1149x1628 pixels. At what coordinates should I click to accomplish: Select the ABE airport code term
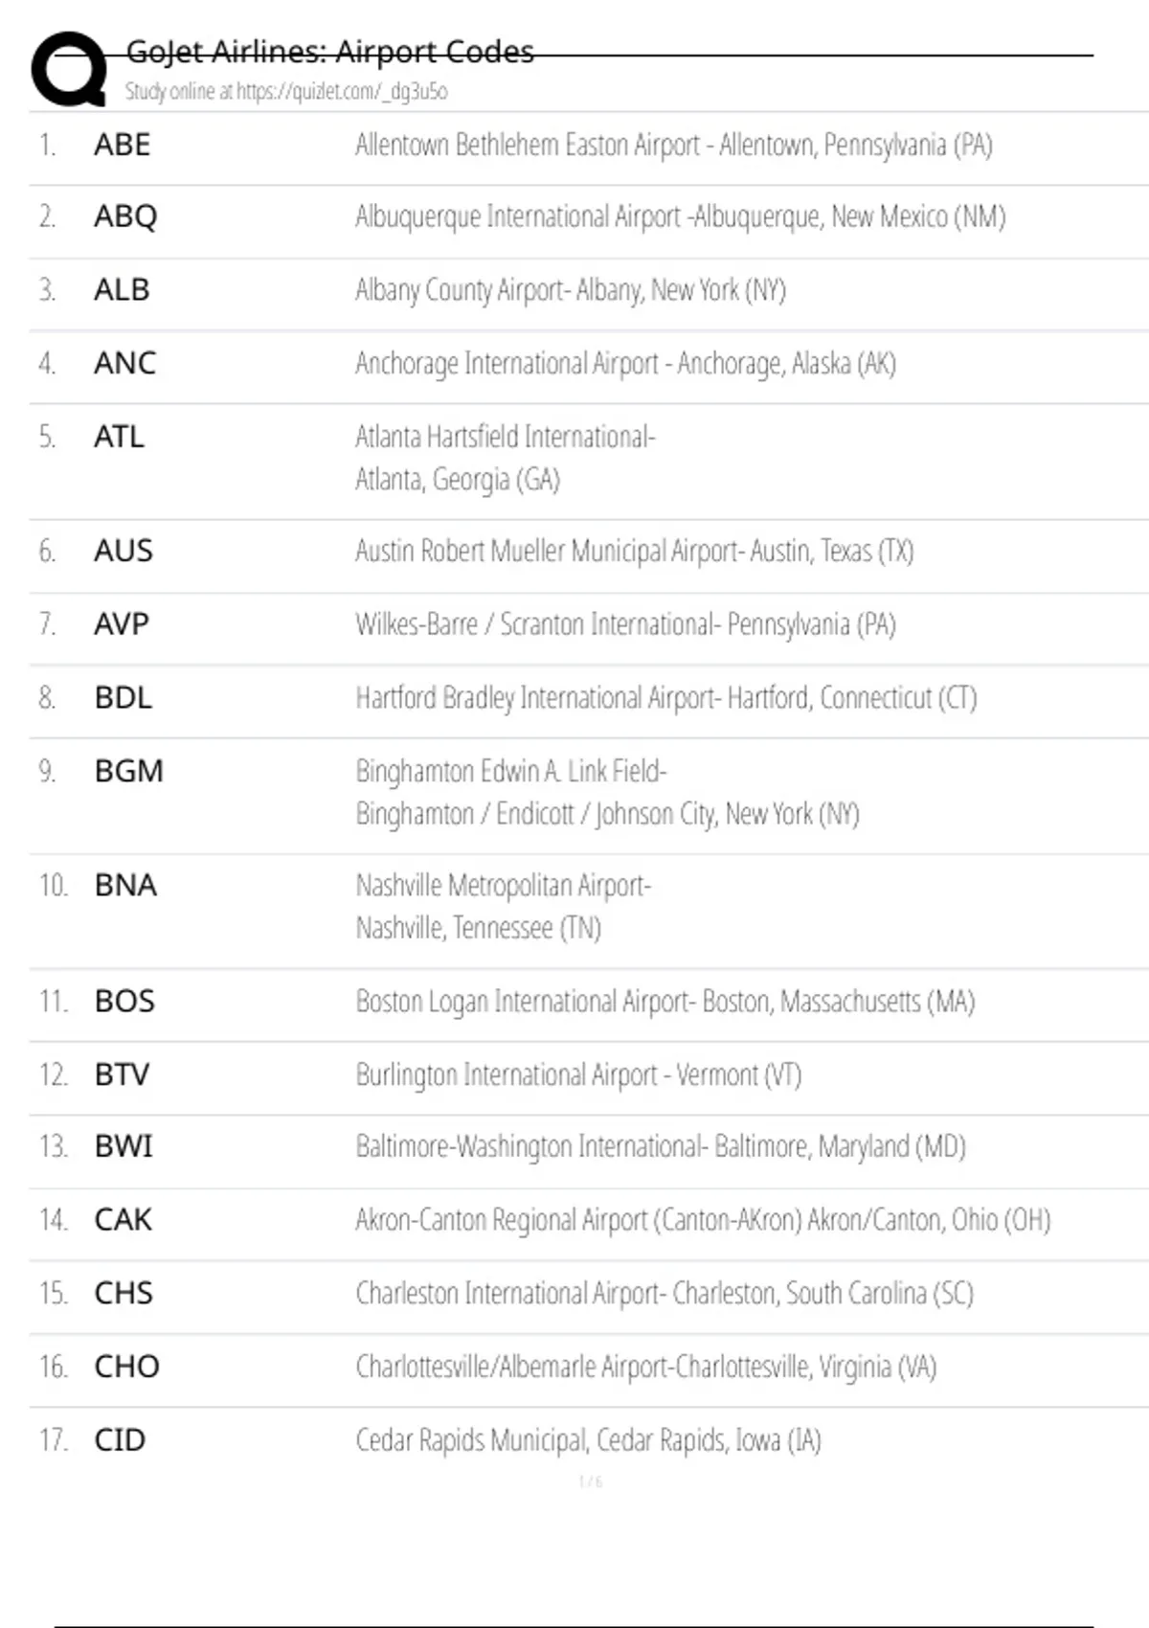[123, 145]
